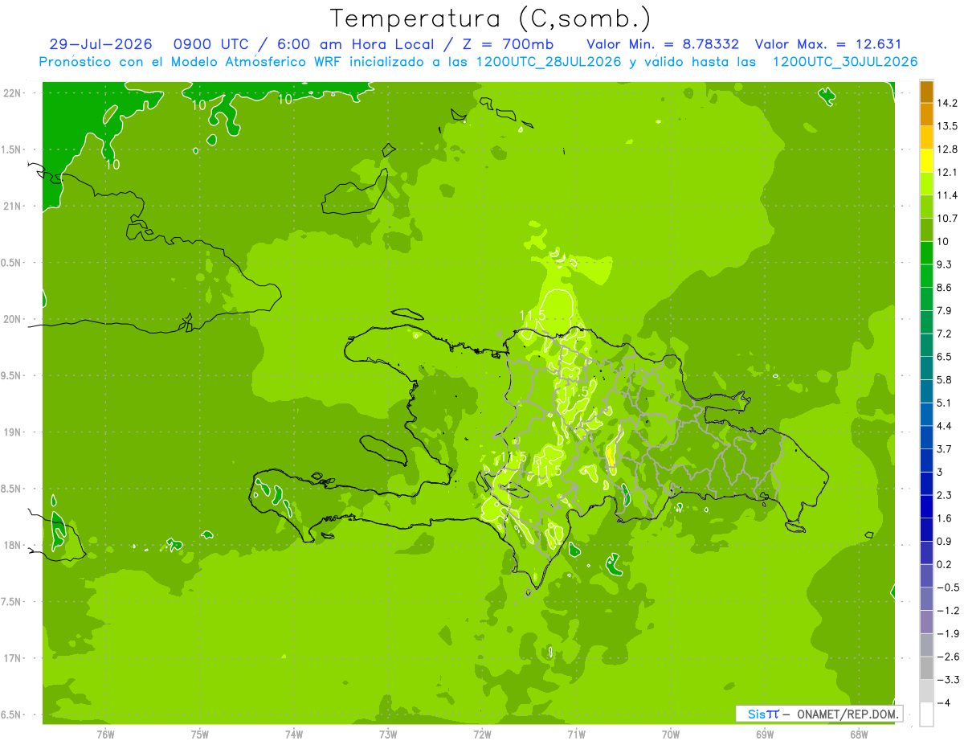
Task: Click the "75W" longitude label
Action: 200,735
